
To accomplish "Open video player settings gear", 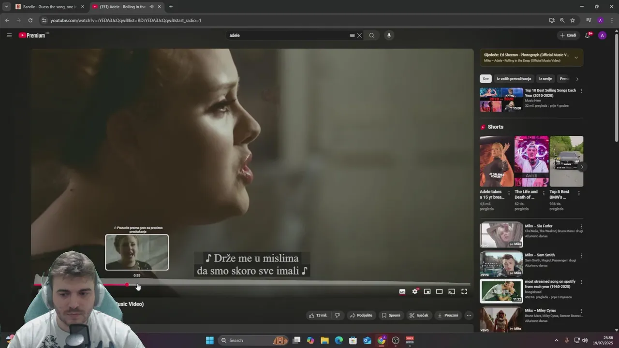I will click(415, 291).
